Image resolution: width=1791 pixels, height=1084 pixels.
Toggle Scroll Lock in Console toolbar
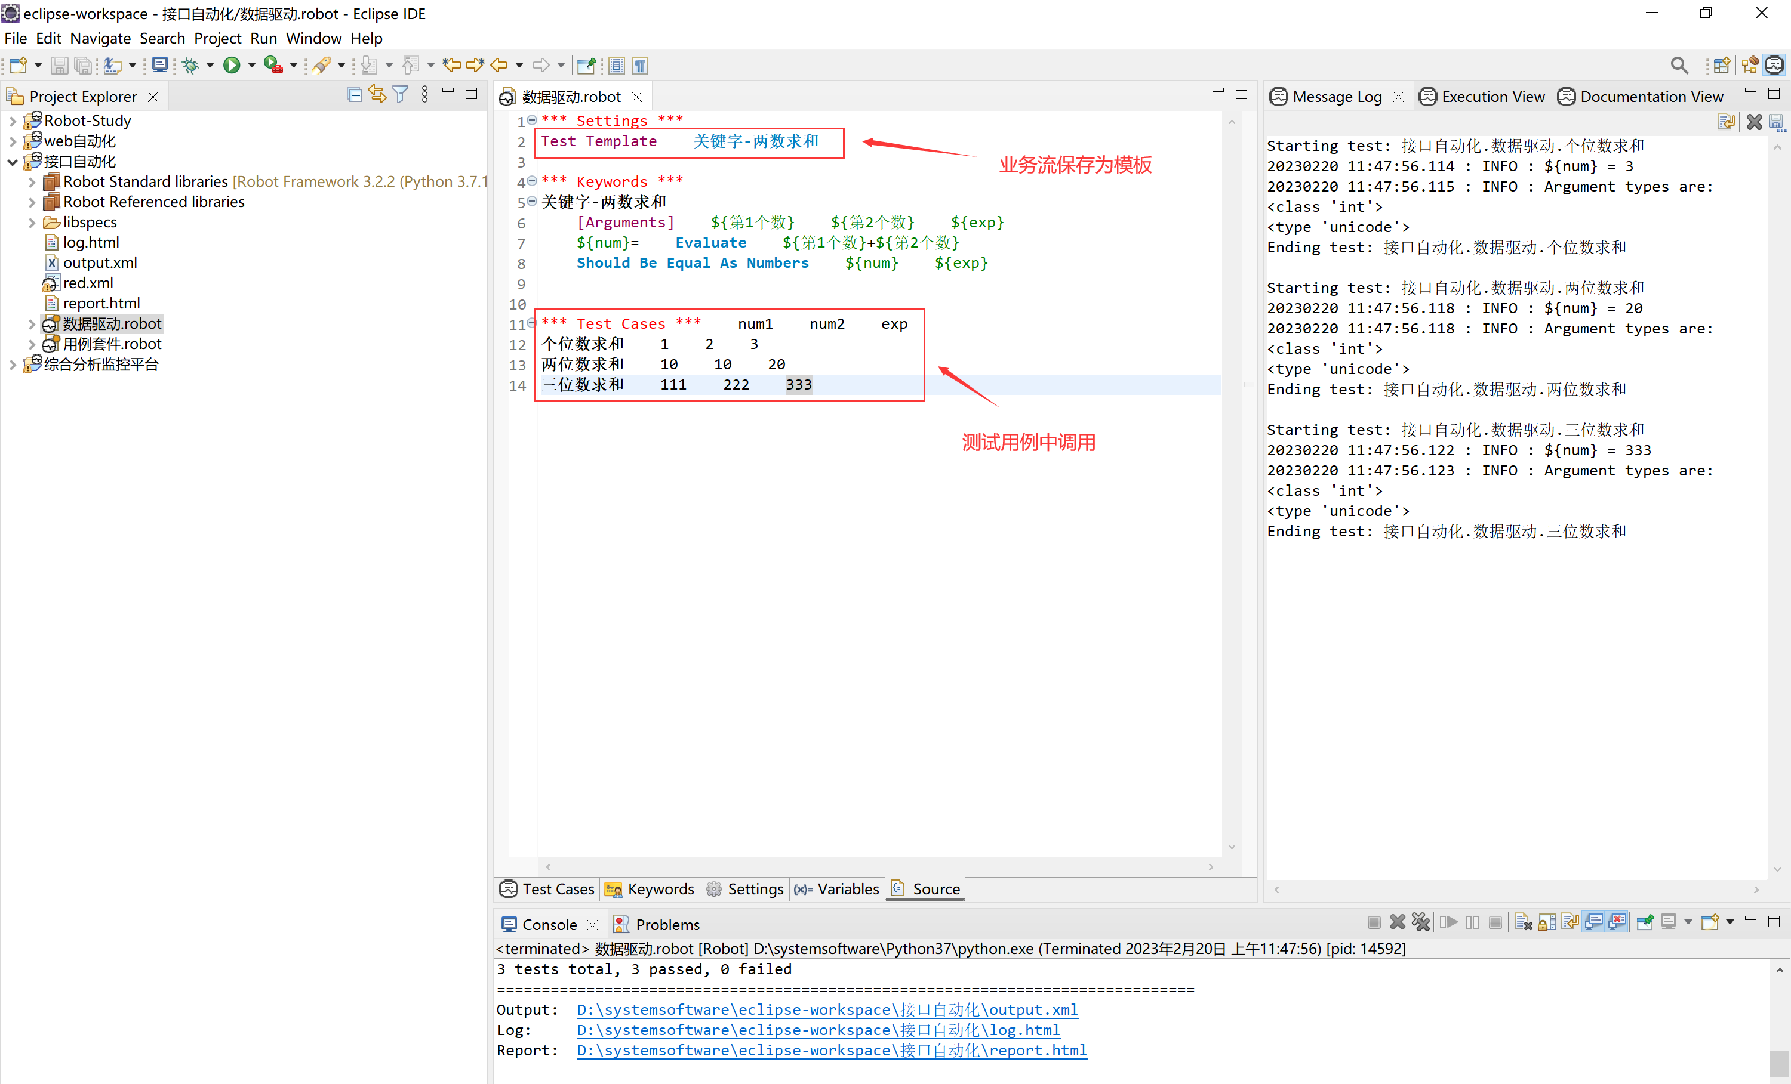pos(1547,923)
